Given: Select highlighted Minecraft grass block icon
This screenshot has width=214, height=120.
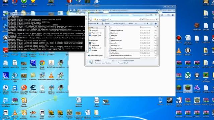Looking at the screenshot, I should [x=188, y=89].
